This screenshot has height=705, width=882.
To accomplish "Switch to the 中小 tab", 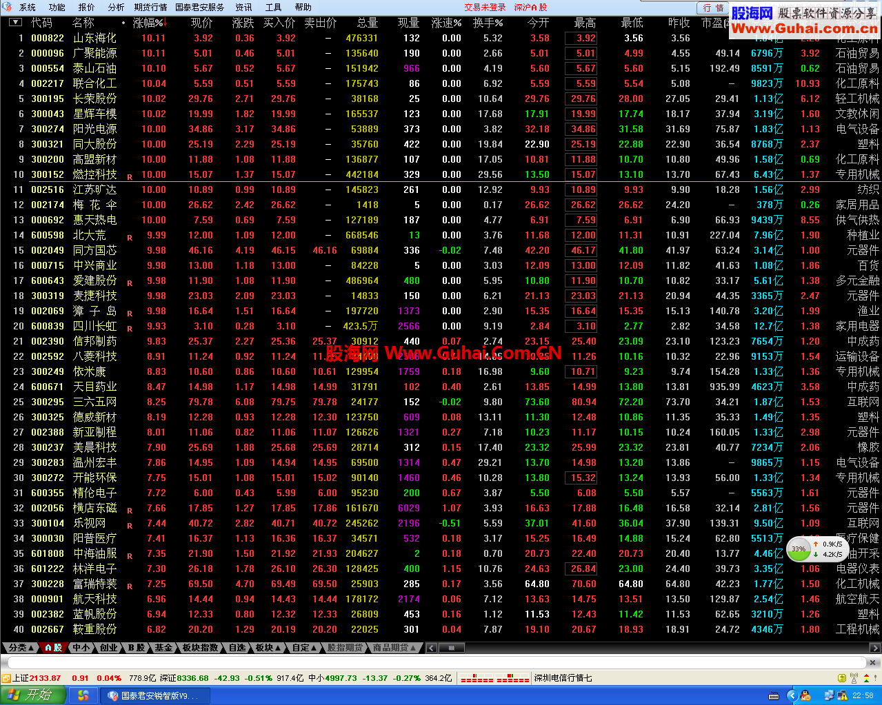I will point(81,648).
